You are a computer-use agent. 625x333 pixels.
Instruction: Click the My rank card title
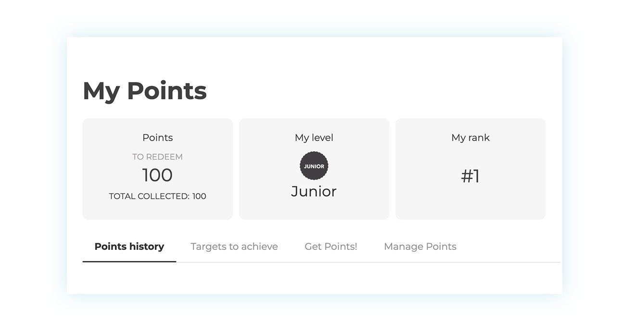click(470, 137)
